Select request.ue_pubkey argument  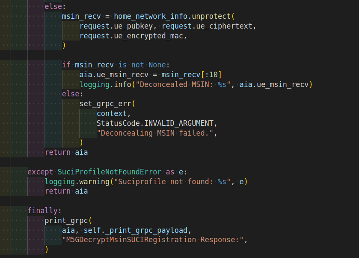116,26
